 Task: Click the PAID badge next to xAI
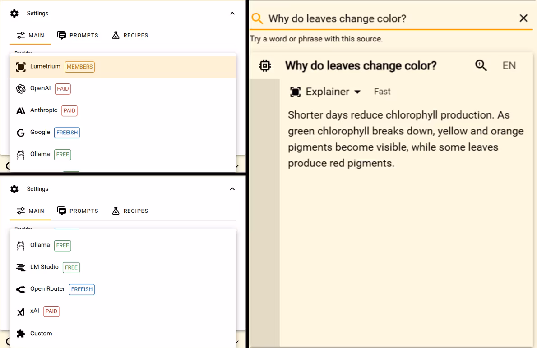point(51,311)
